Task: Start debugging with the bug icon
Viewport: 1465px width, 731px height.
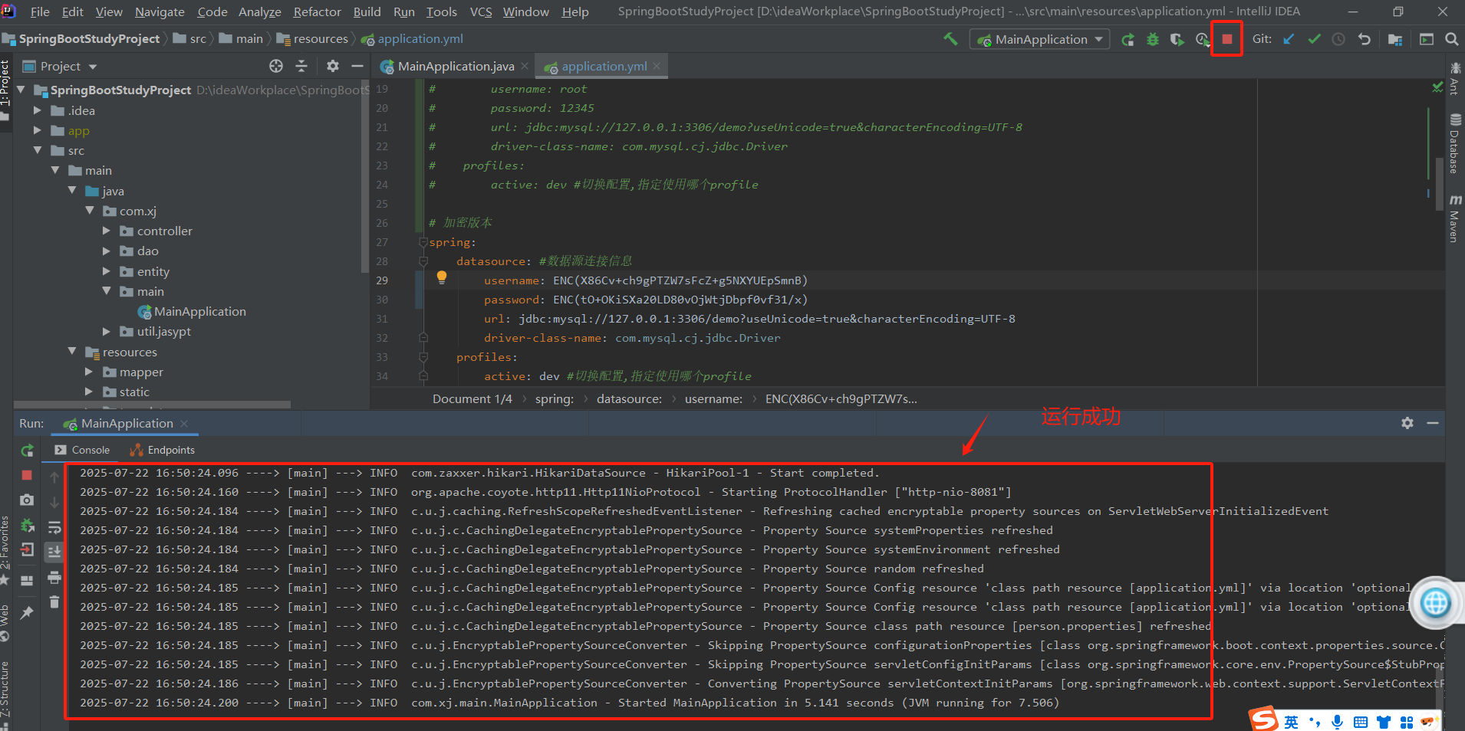Action: point(1152,39)
